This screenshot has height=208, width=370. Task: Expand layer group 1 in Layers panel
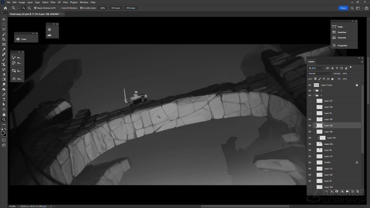click(x=313, y=90)
